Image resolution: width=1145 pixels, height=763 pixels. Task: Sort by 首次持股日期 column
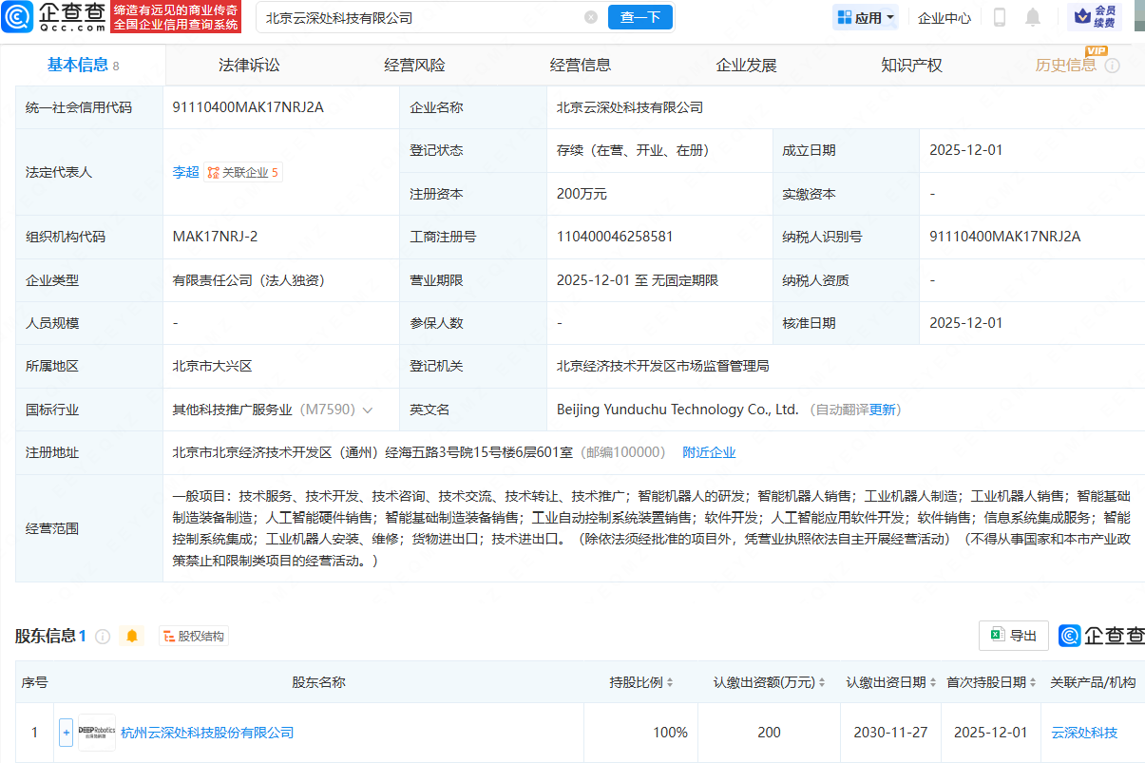tap(990, 682)
